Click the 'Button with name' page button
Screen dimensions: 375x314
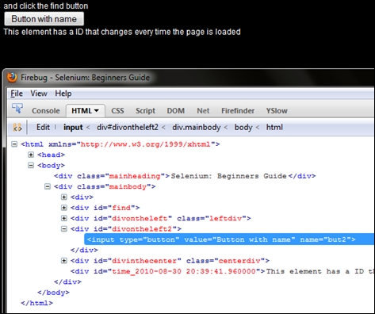[x=44, y=19]
